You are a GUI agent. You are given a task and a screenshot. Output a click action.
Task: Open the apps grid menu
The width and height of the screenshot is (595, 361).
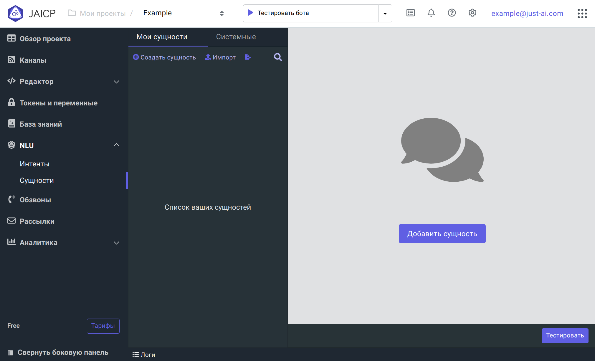582,14
